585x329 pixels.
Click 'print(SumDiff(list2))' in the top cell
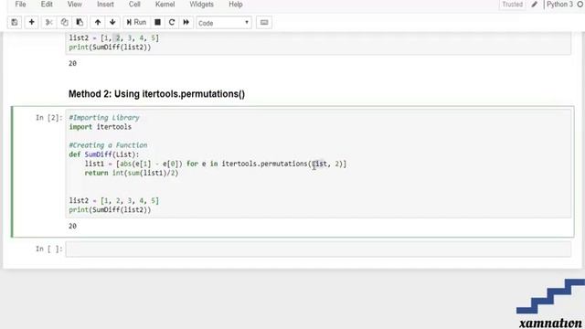coord(110,47)
